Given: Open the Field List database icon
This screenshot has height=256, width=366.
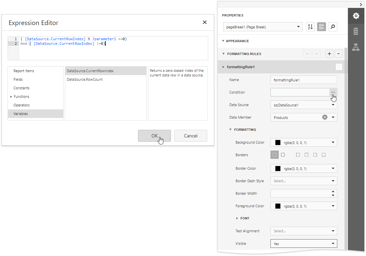Looking at the screenshot, I should pyautogui.click(x=356, y=31).
